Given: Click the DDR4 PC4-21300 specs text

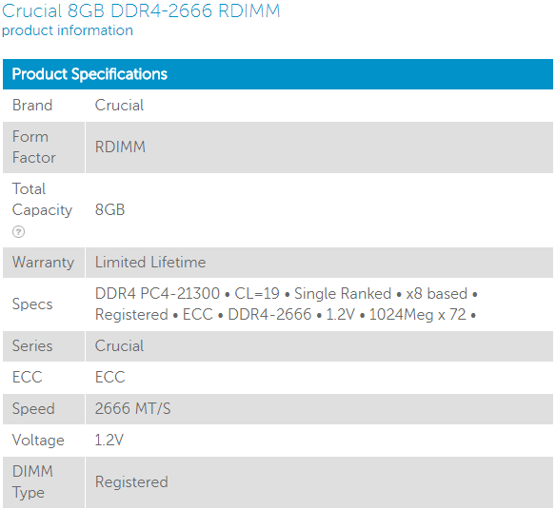Looking at the screenshot, I should pyautogui.click(x=157, y=293).
